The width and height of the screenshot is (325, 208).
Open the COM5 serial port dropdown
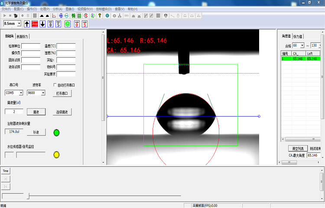pos(21,93)
